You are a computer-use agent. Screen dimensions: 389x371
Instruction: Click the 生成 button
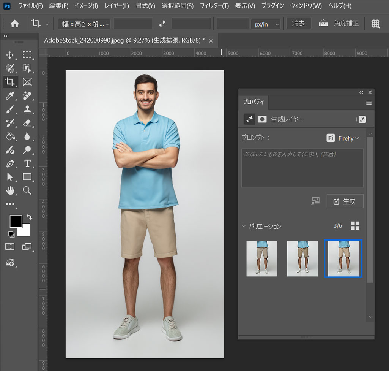click(x=345, y=201)
